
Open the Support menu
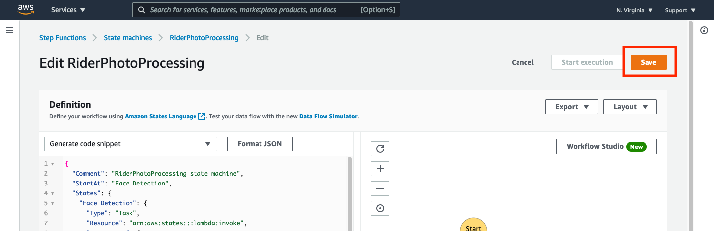(x=680, y=10)
